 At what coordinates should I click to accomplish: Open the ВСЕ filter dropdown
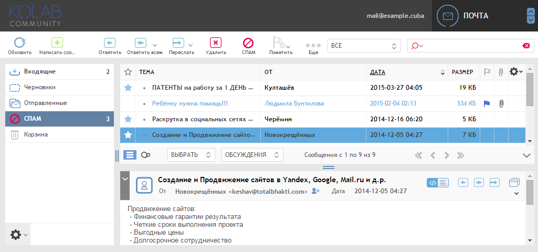364,46
